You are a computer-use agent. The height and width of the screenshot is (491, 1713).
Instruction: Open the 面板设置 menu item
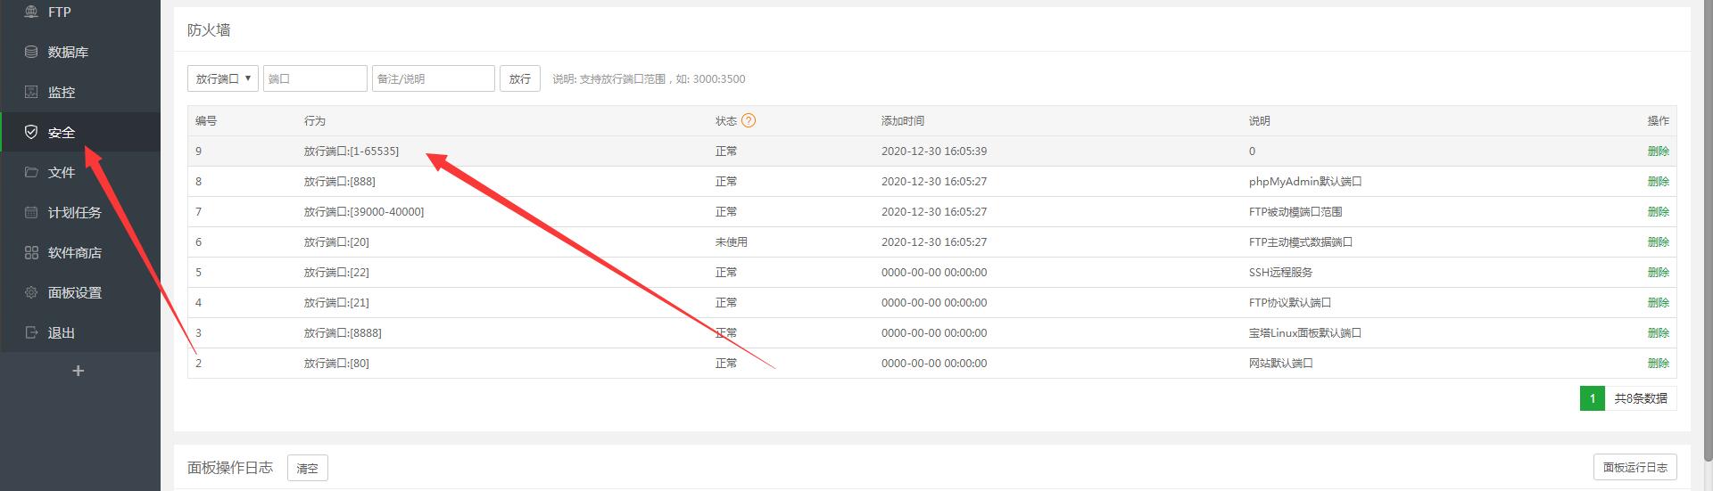click(75, 293)
